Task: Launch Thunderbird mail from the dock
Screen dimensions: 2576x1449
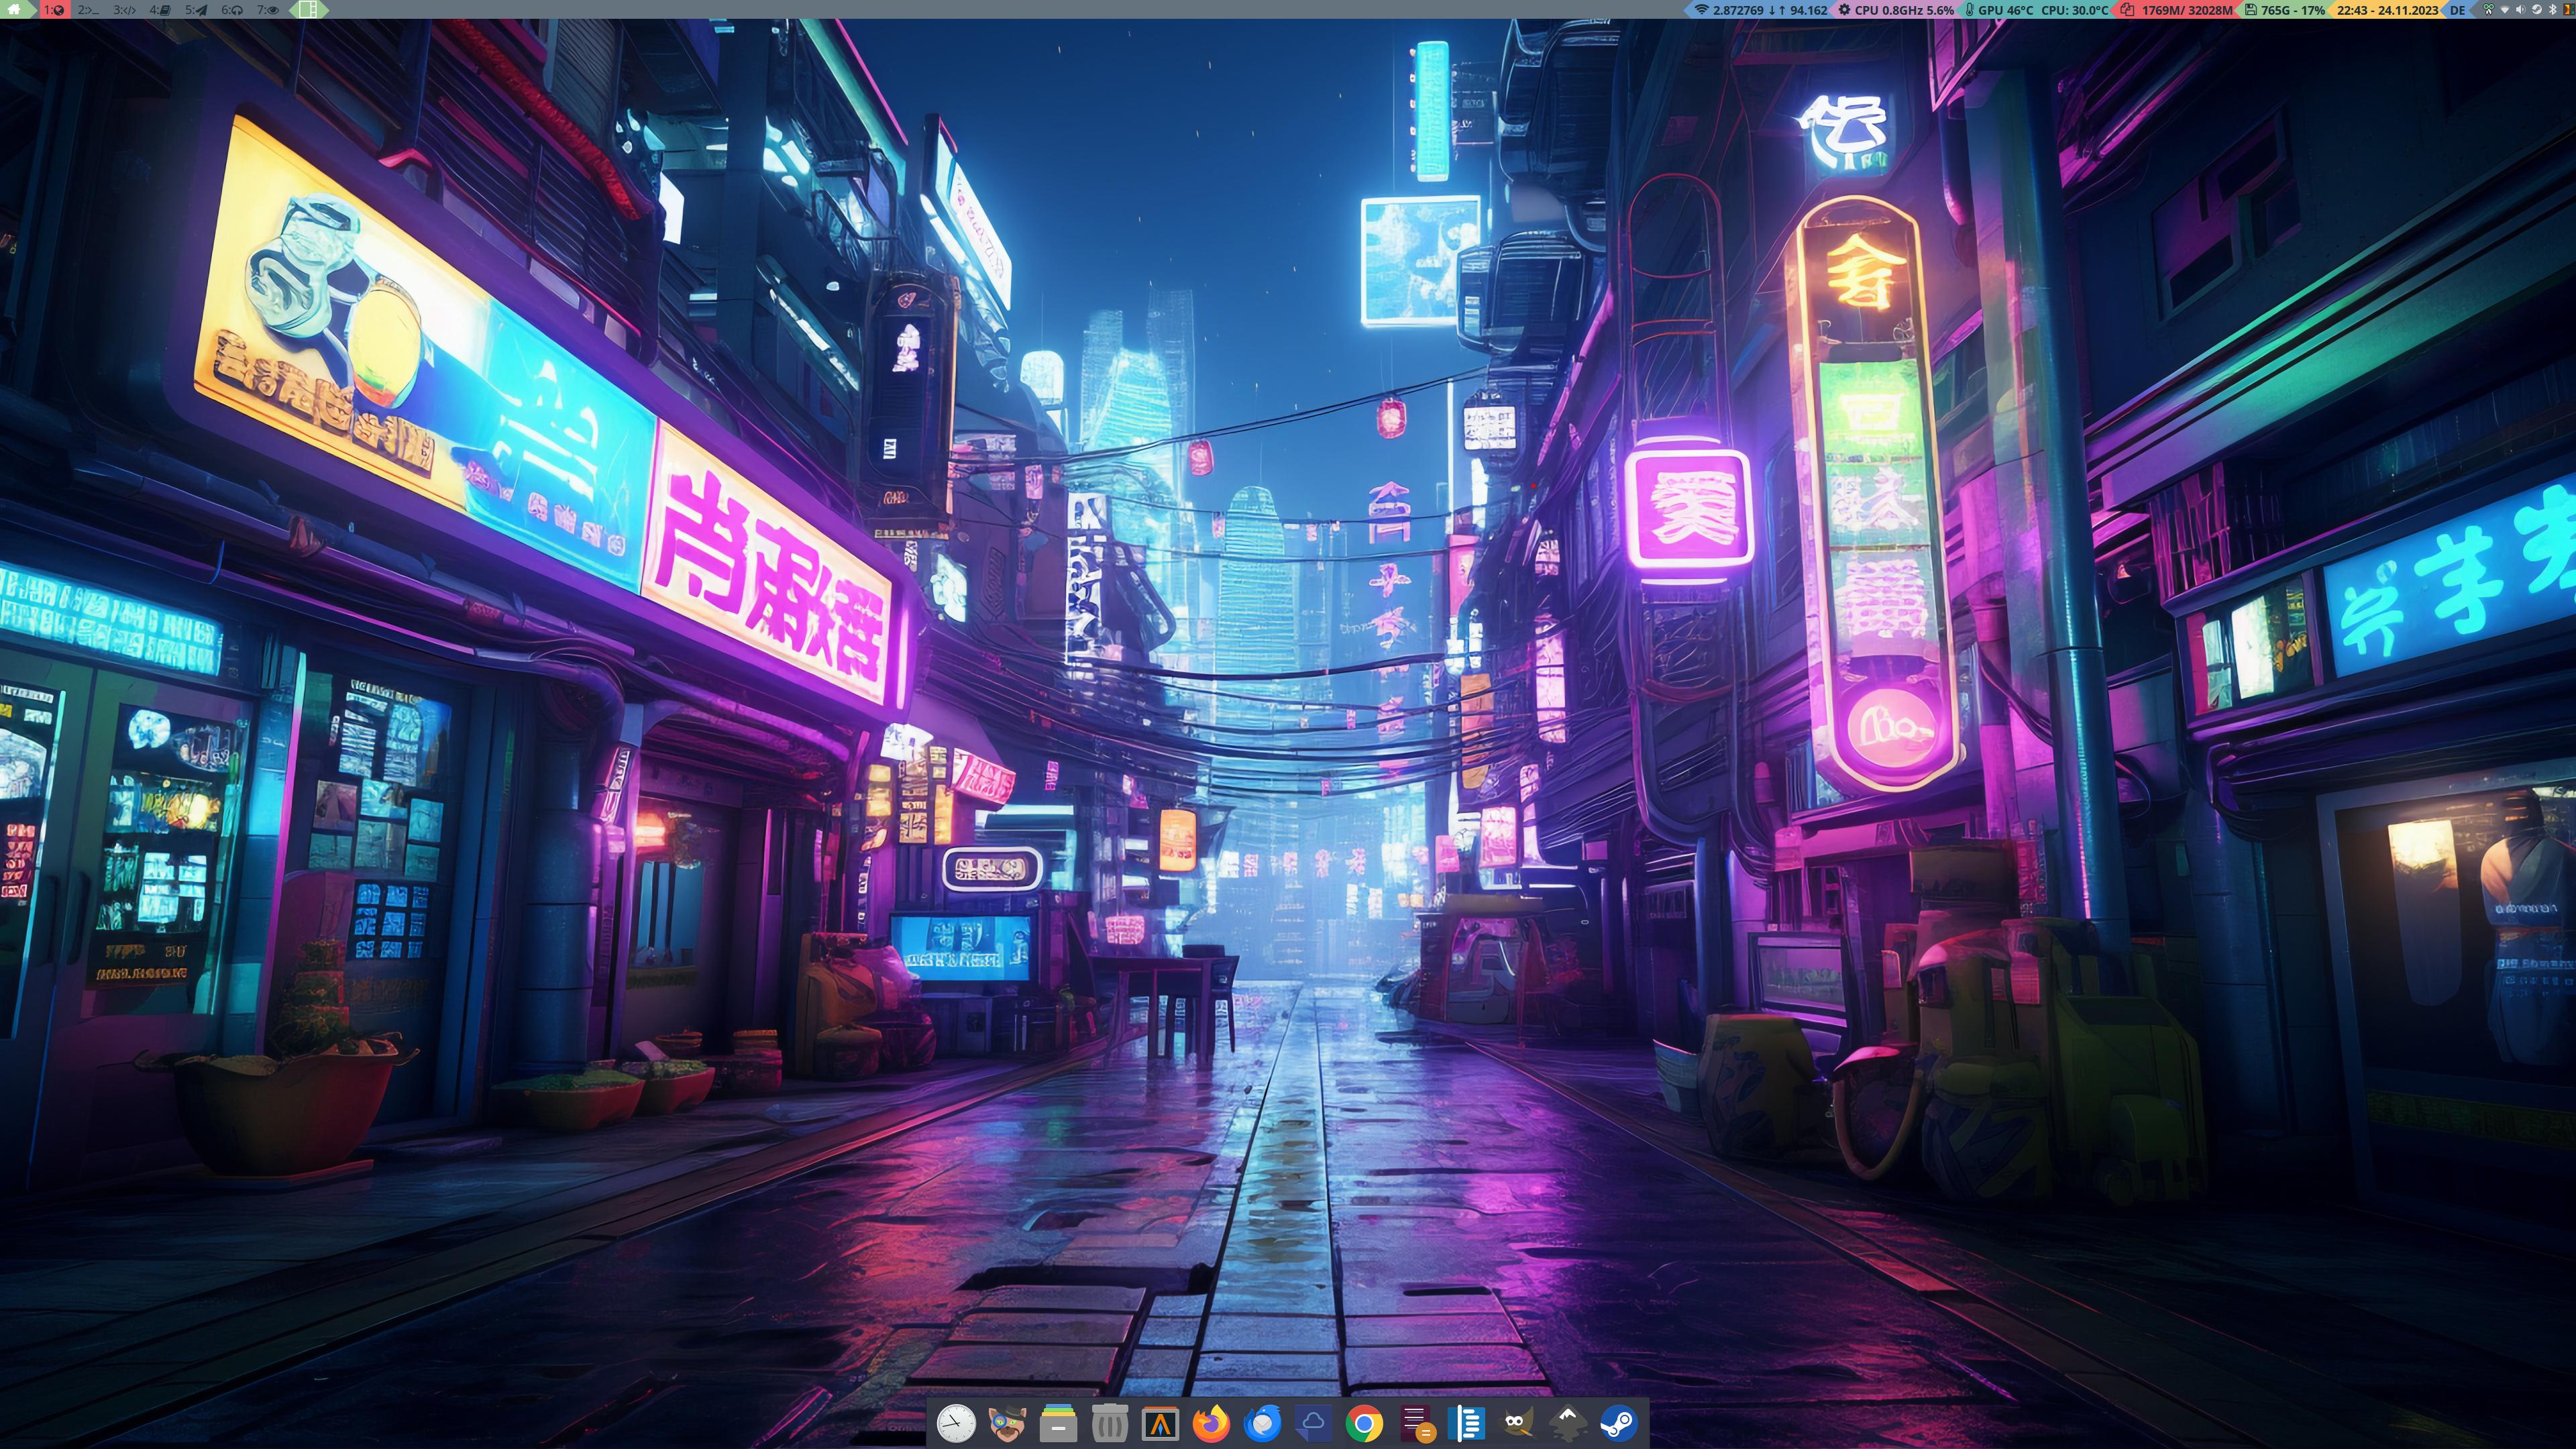Action: [1262, 1423]
